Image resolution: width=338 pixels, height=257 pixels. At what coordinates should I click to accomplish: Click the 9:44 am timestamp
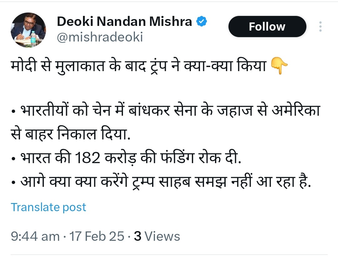35,236
